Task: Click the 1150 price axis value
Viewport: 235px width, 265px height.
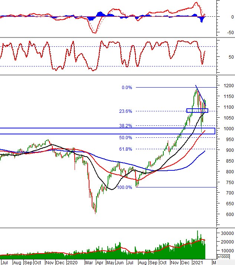Action: click(229, 96)
